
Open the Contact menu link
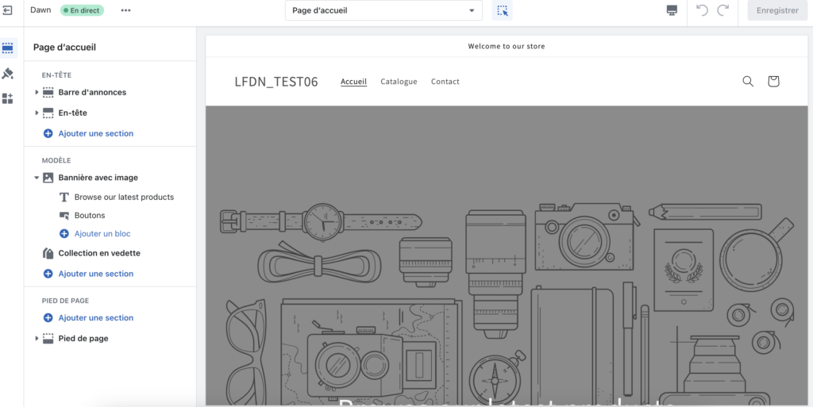point(445,82)
